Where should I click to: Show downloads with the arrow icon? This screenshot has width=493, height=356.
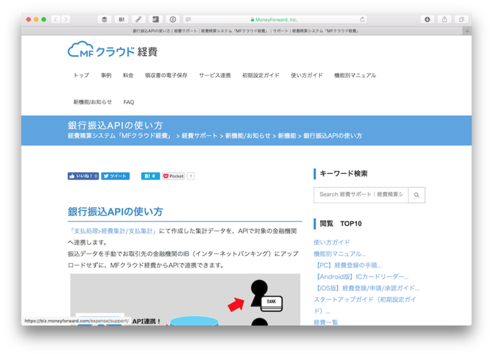(427, 20)
